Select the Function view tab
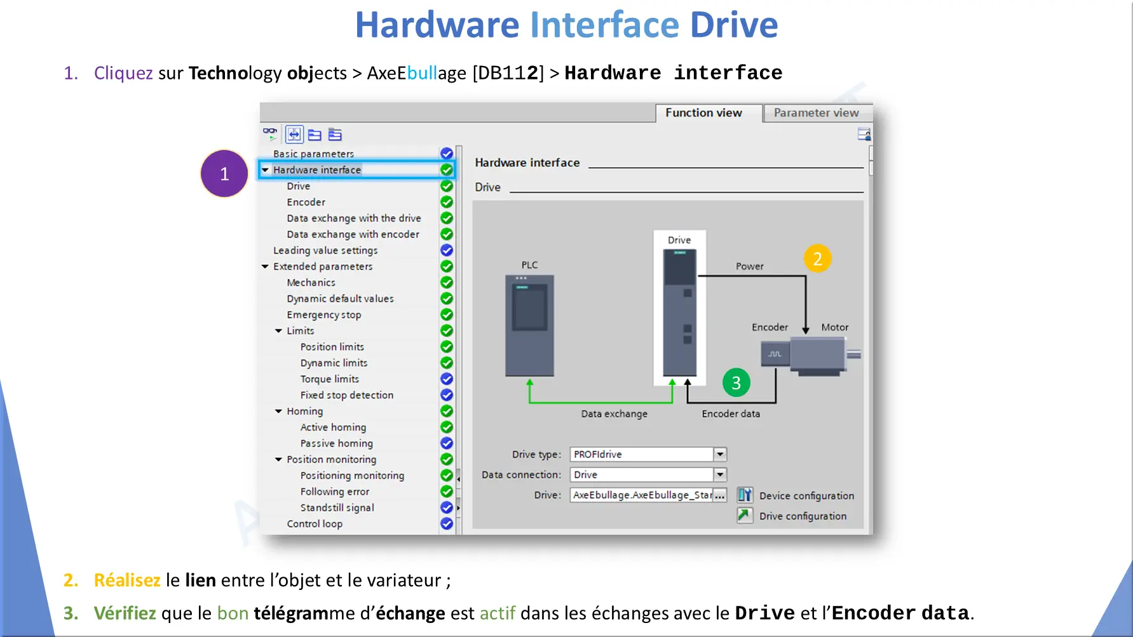The image size is (1133, 637). 703,113
